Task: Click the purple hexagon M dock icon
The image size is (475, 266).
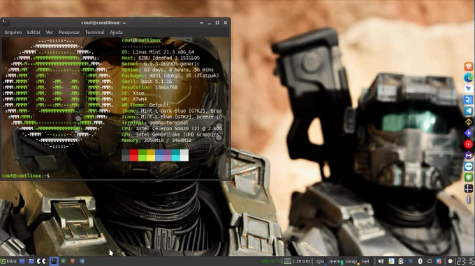Action: pyautogui.click(x=468, y=155)
